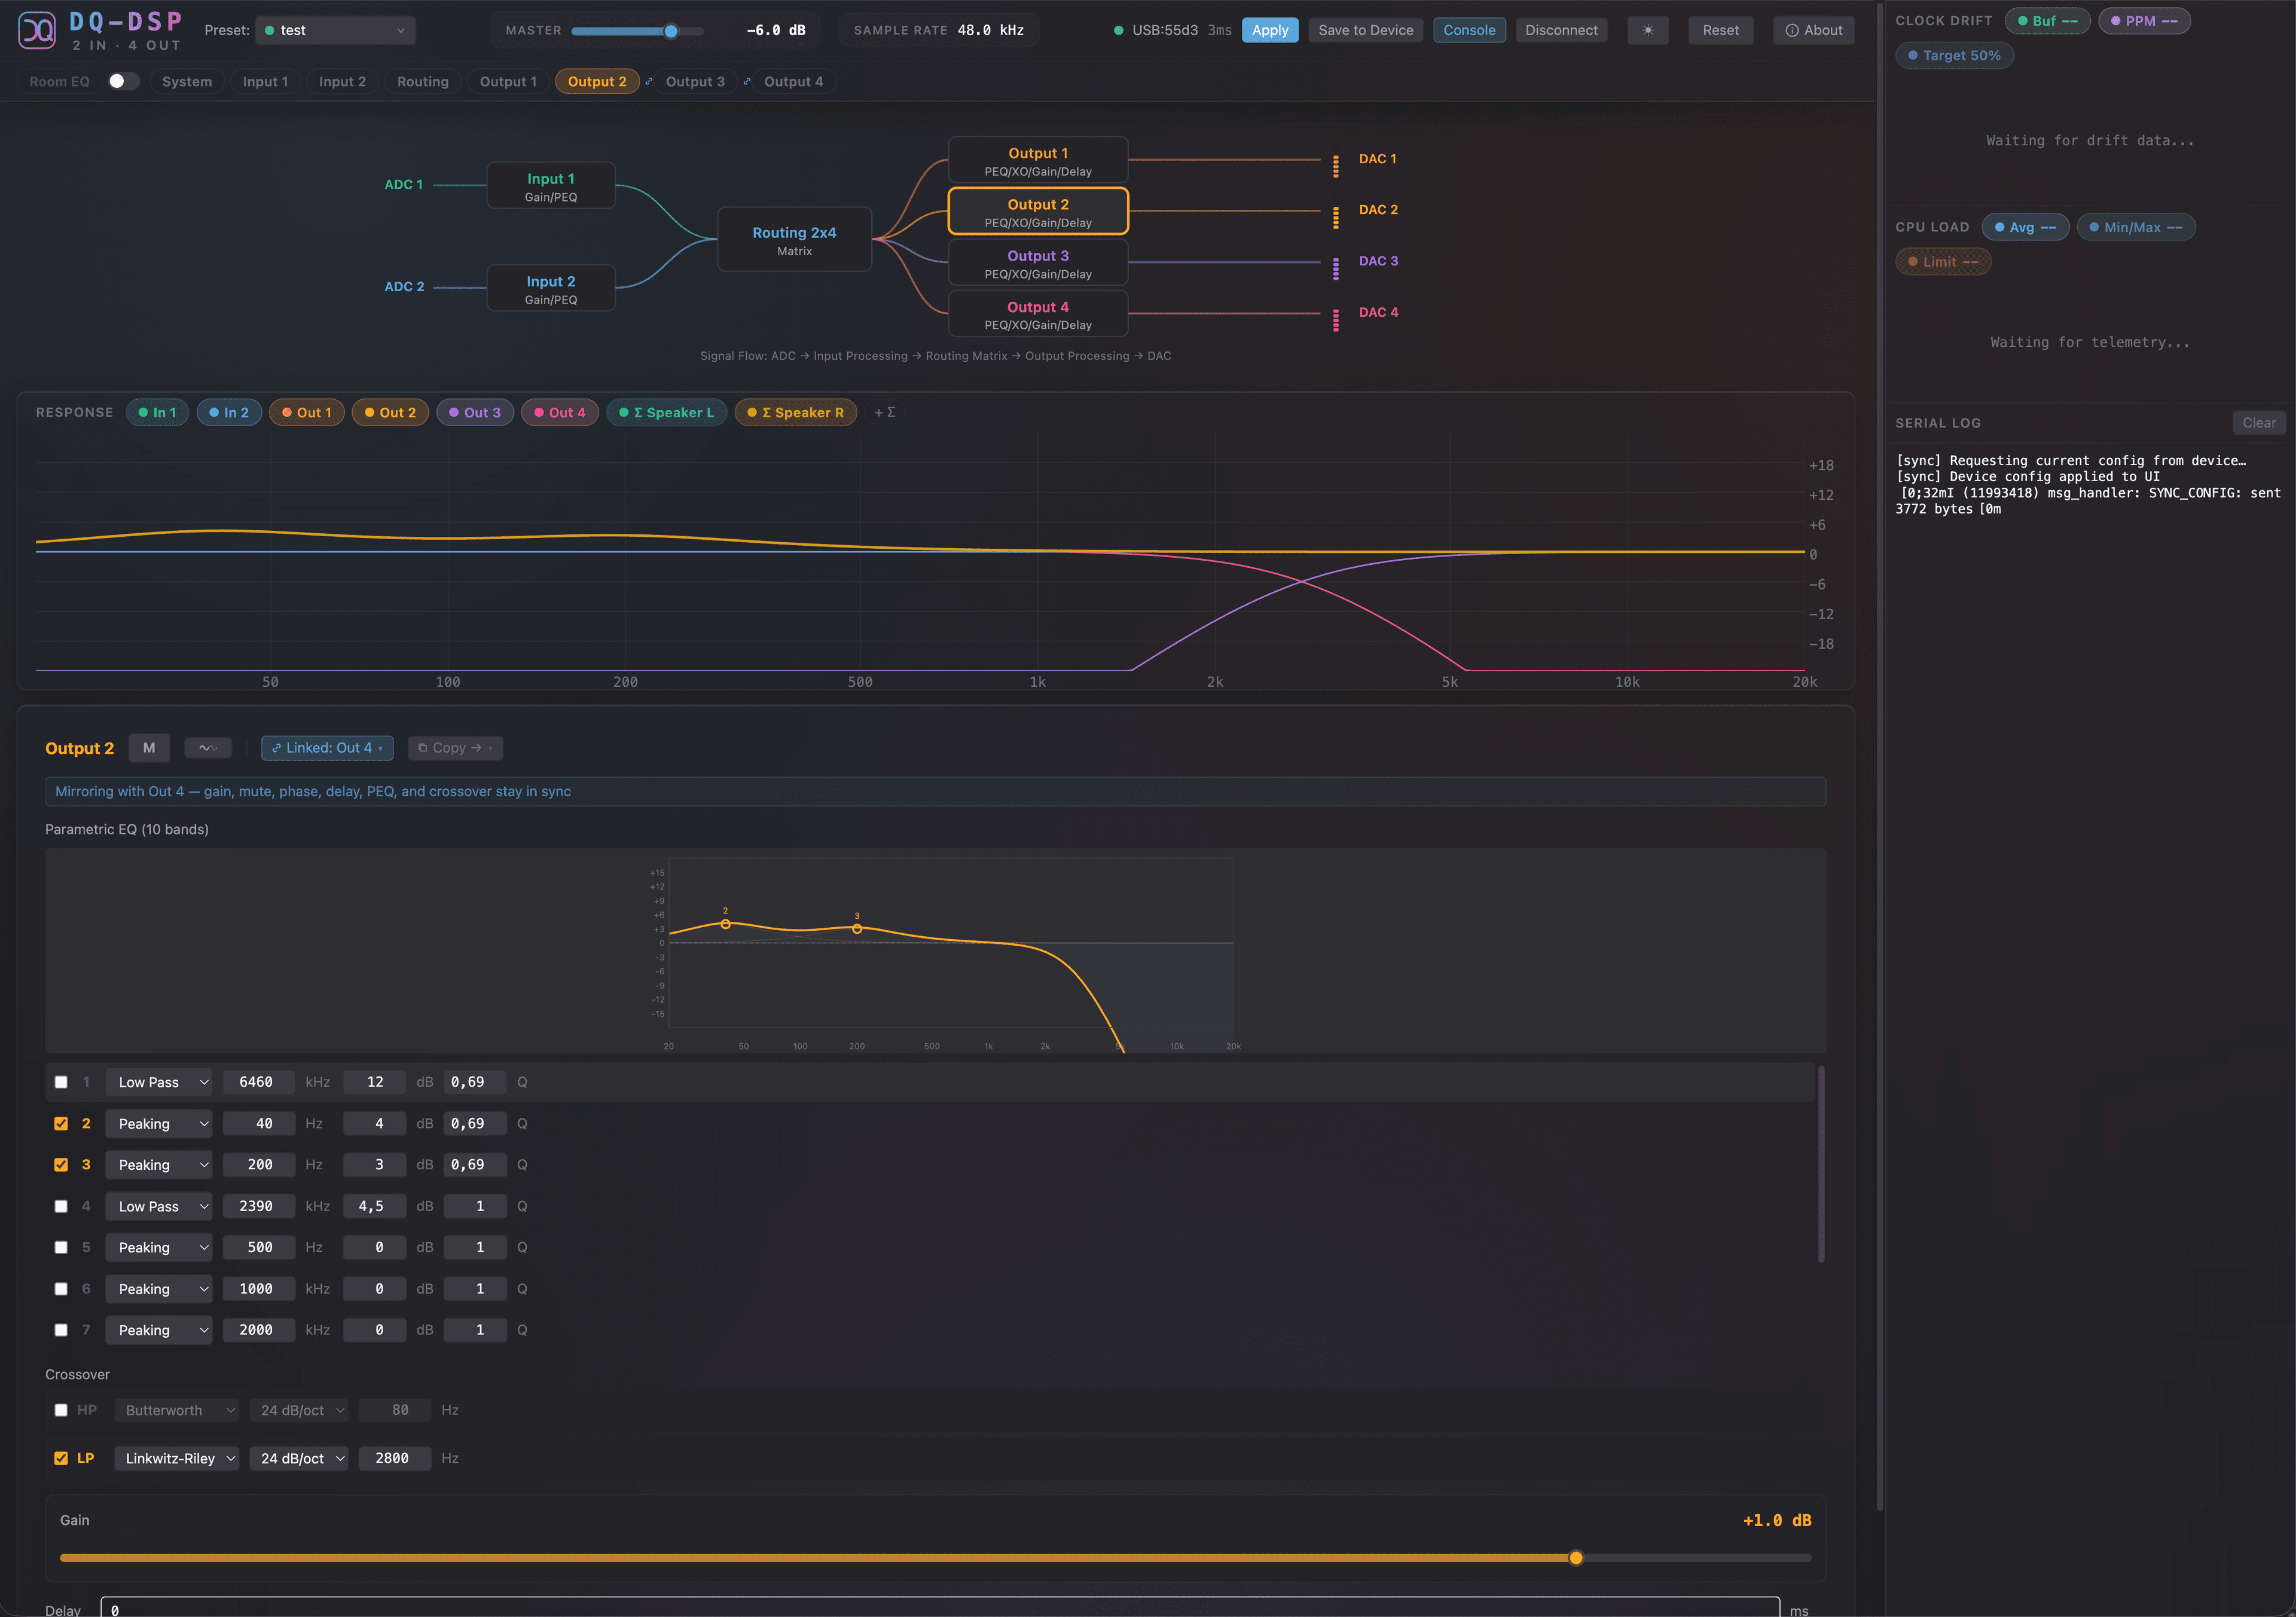Open band 2 Peaking filter type dropdown
This screenshot has height=1617, width=2296.
pyautogui.click(x=159, y=1124)
